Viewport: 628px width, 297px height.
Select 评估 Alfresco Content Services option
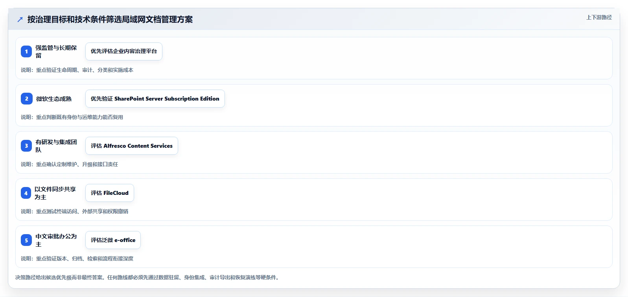click(x=132, y=146)
